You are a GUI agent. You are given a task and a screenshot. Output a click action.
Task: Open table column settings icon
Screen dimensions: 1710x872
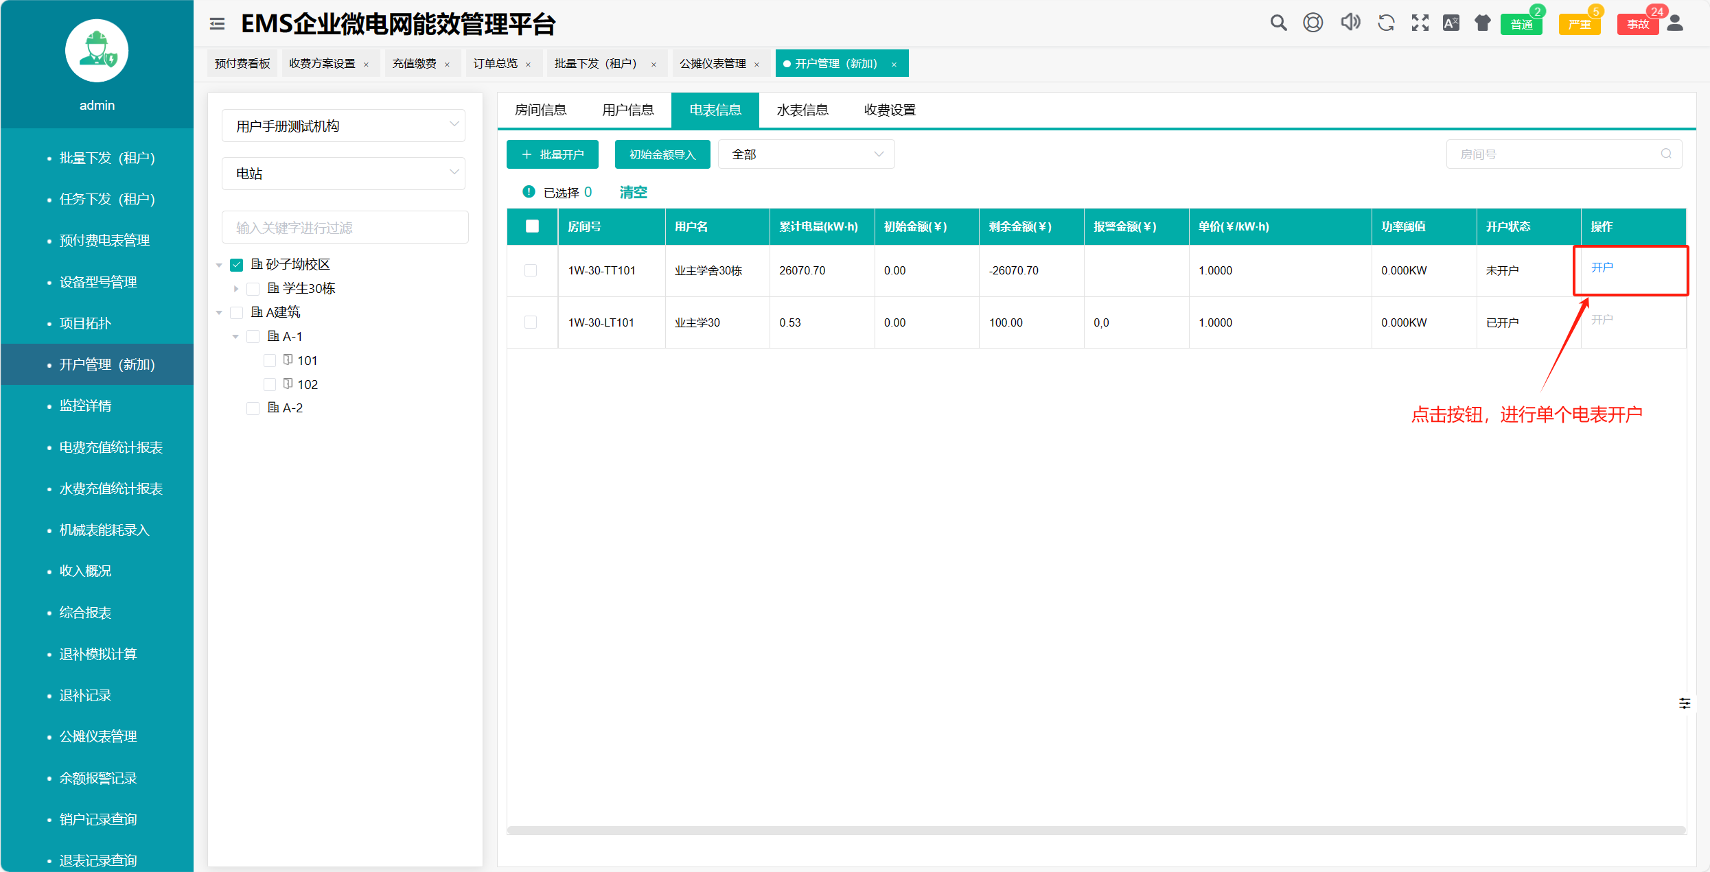coord(1685,703)
